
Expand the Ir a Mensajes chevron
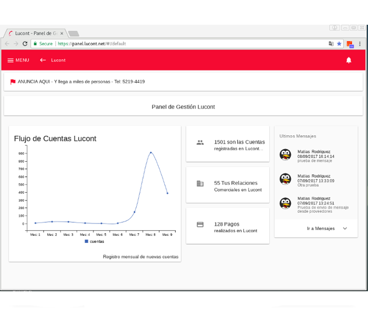coord(345,229)
